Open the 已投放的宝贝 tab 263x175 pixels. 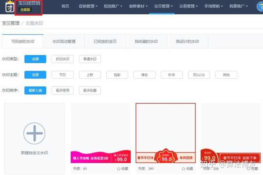pyautogui.click(x=105, y=41)
